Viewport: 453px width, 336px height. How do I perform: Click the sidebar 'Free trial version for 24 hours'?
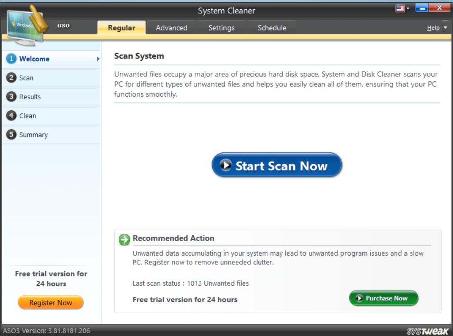tap(51, 279)
